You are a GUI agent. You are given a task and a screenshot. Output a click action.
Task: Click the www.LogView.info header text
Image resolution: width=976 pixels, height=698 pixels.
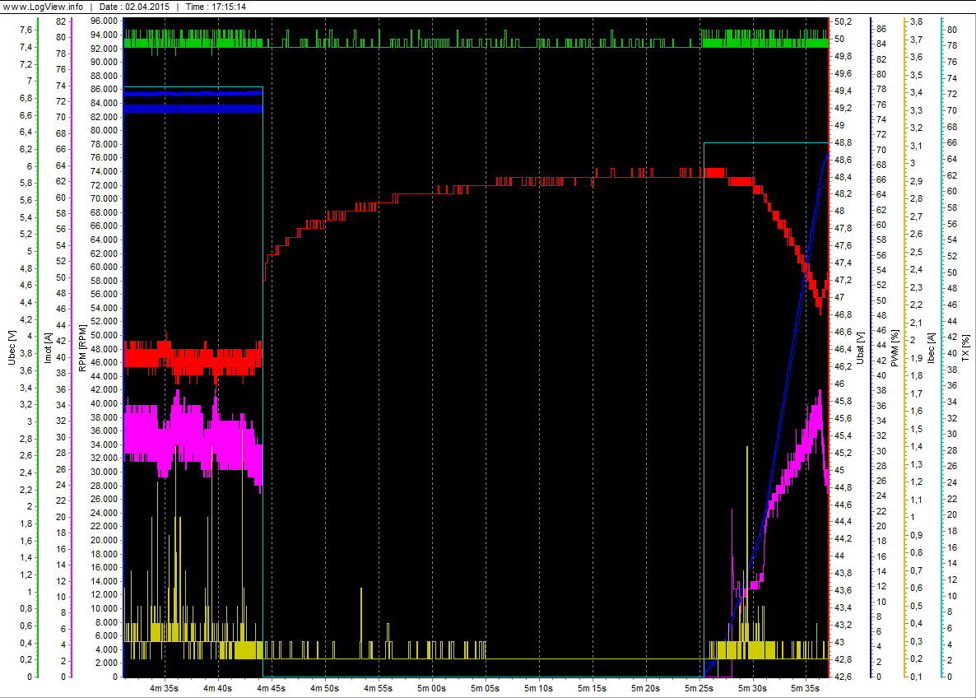(x=44, y=7)
